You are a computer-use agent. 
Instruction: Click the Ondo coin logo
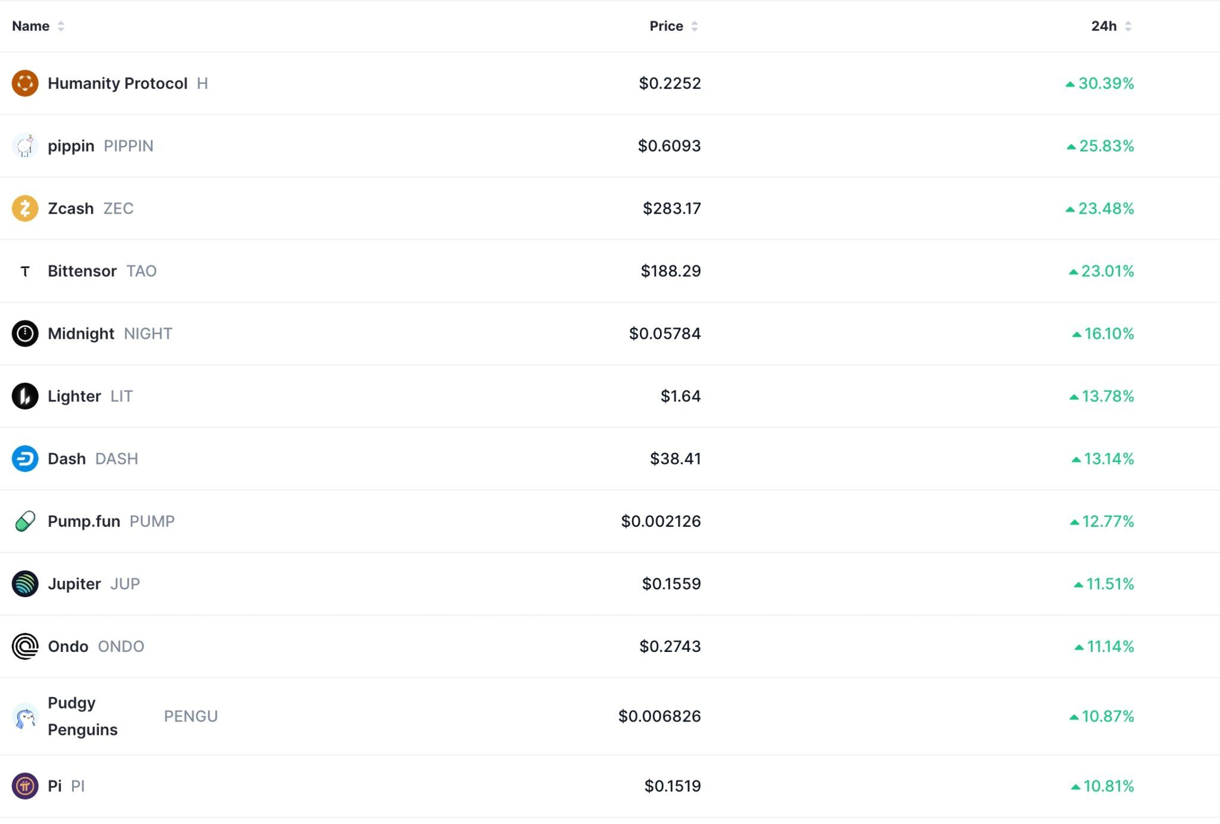pos(25,646)
